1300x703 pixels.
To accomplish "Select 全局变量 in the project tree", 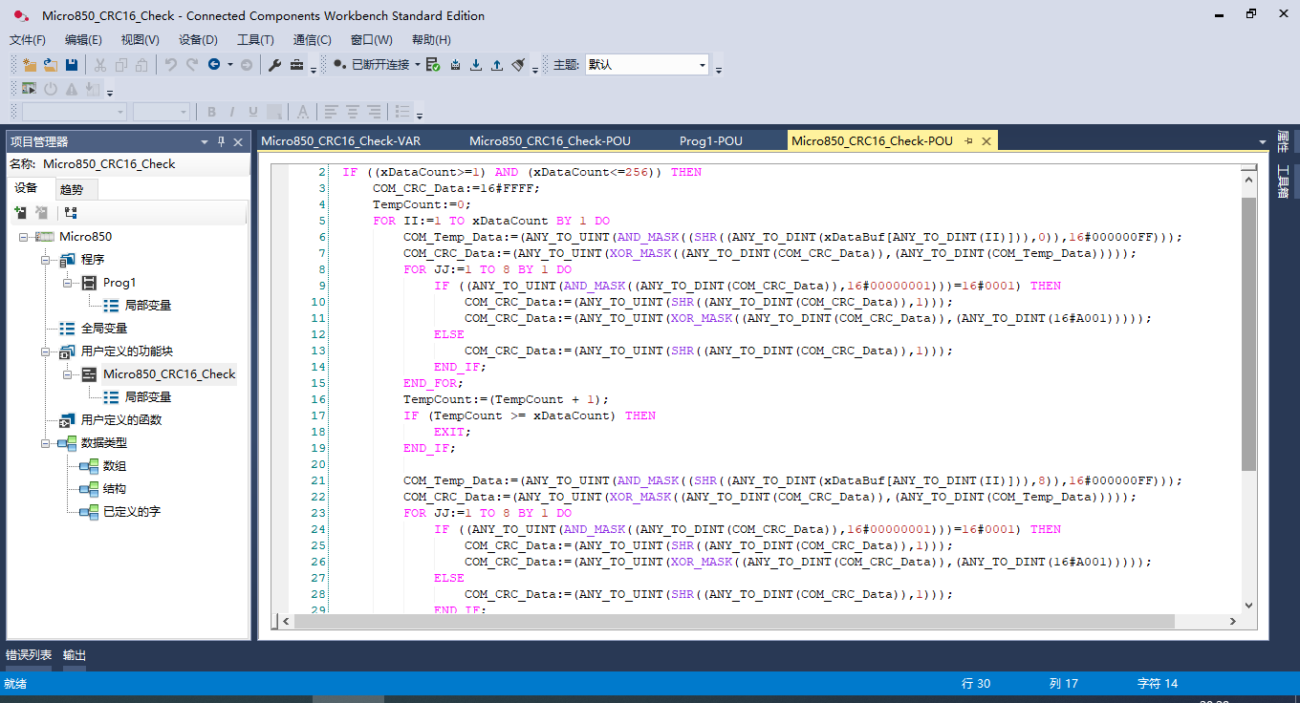I will [x=104, y=329].
